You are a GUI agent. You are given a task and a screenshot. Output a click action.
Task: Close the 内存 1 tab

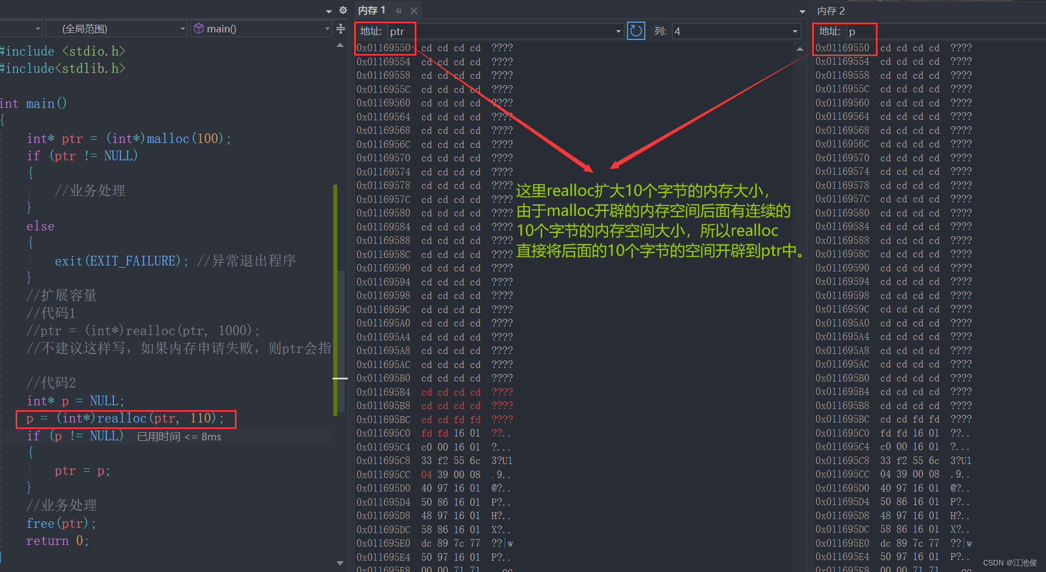[x=414, y=11]
